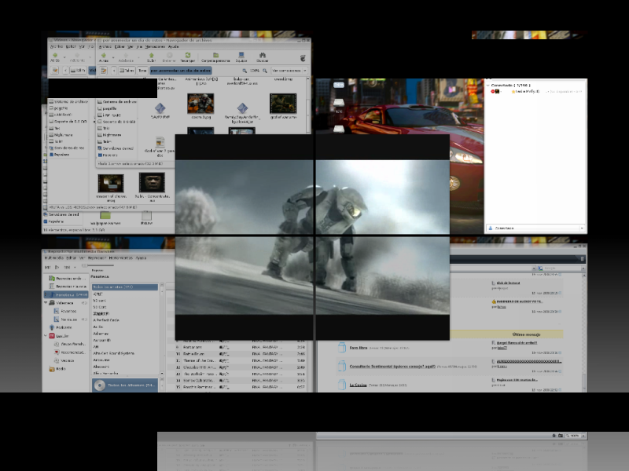Click the Detener stop icon in file browser
The width and height of the screenshot is (629, 471).
click(x=169, y=57)
